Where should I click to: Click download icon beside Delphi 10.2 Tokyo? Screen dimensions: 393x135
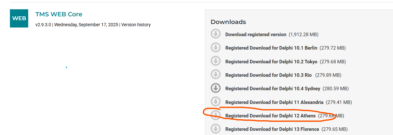[x=216, y=61]
